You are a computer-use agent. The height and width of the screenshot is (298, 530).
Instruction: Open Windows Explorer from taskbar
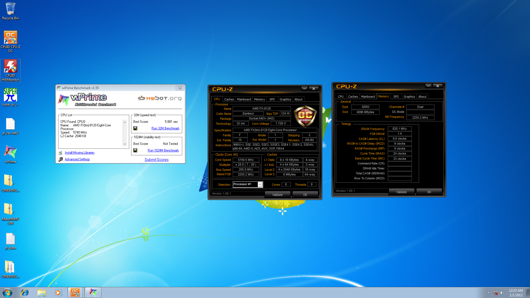(x=42, y=292)
